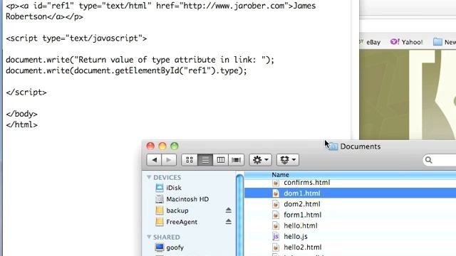456x256 pixels.
Task: Collapse the SHARED sidebar section
Action: pos(149,237)
